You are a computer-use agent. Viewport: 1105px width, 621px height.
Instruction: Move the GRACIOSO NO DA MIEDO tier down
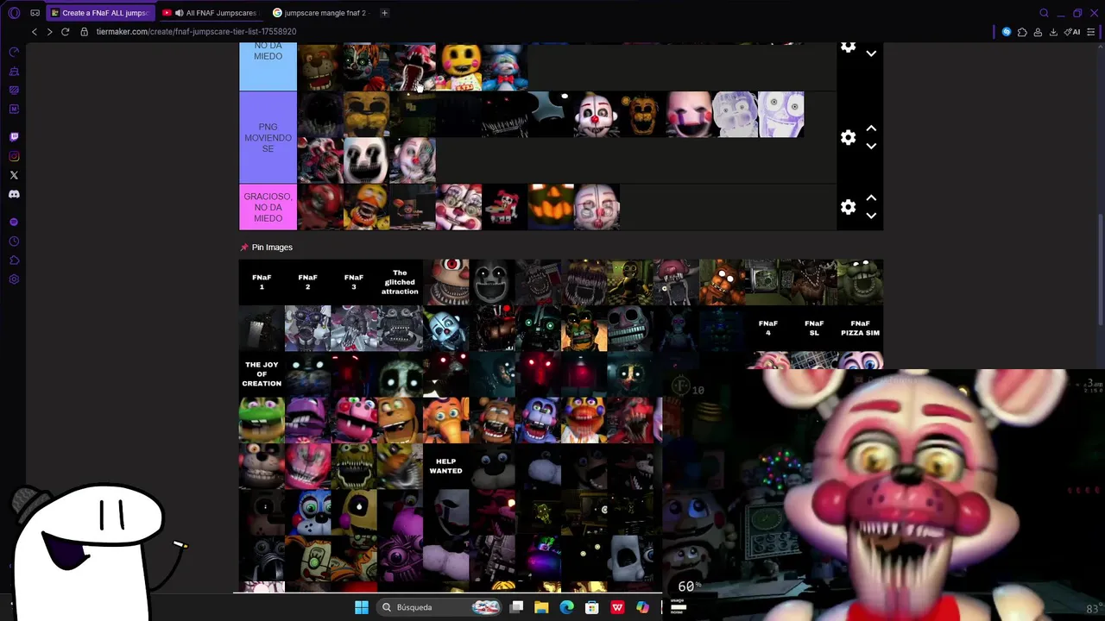tap(871, 216)
